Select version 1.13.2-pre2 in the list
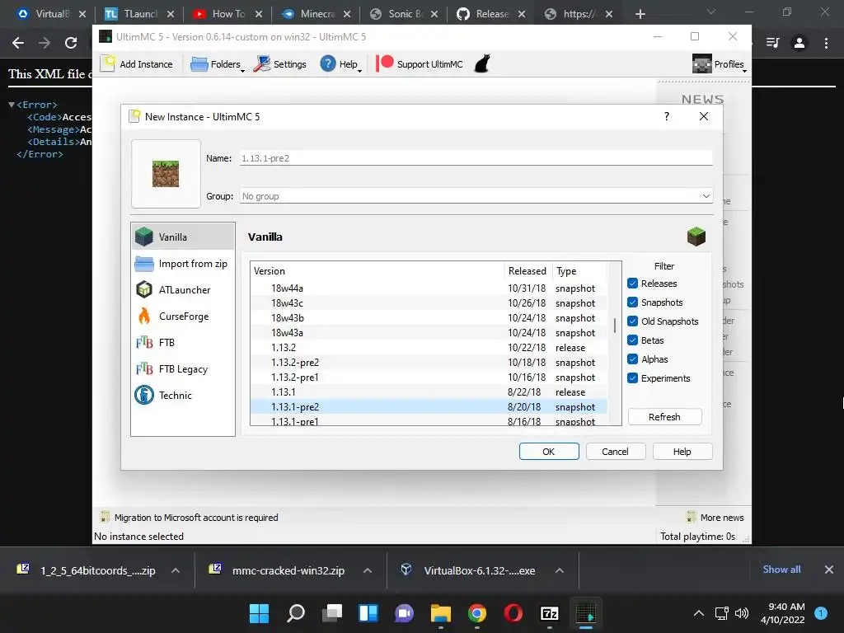This screenshot has width=844, height=633. click(x=429, y=363)
